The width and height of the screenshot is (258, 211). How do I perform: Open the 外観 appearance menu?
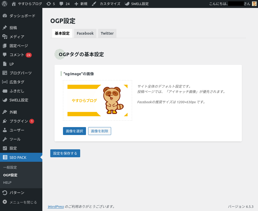pos(13,112)
